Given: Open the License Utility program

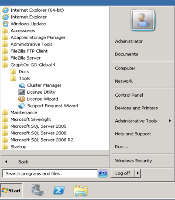Looking at the screenshot, I should [37, 92].
